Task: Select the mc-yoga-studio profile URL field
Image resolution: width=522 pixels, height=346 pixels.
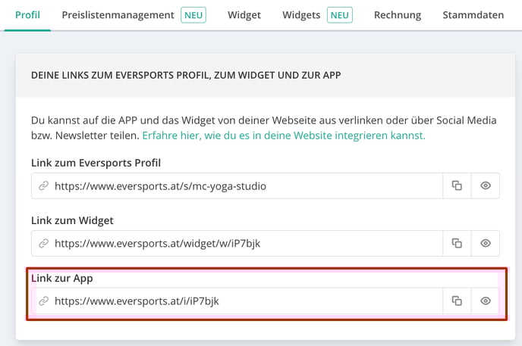Action: (x=237, y=185)
